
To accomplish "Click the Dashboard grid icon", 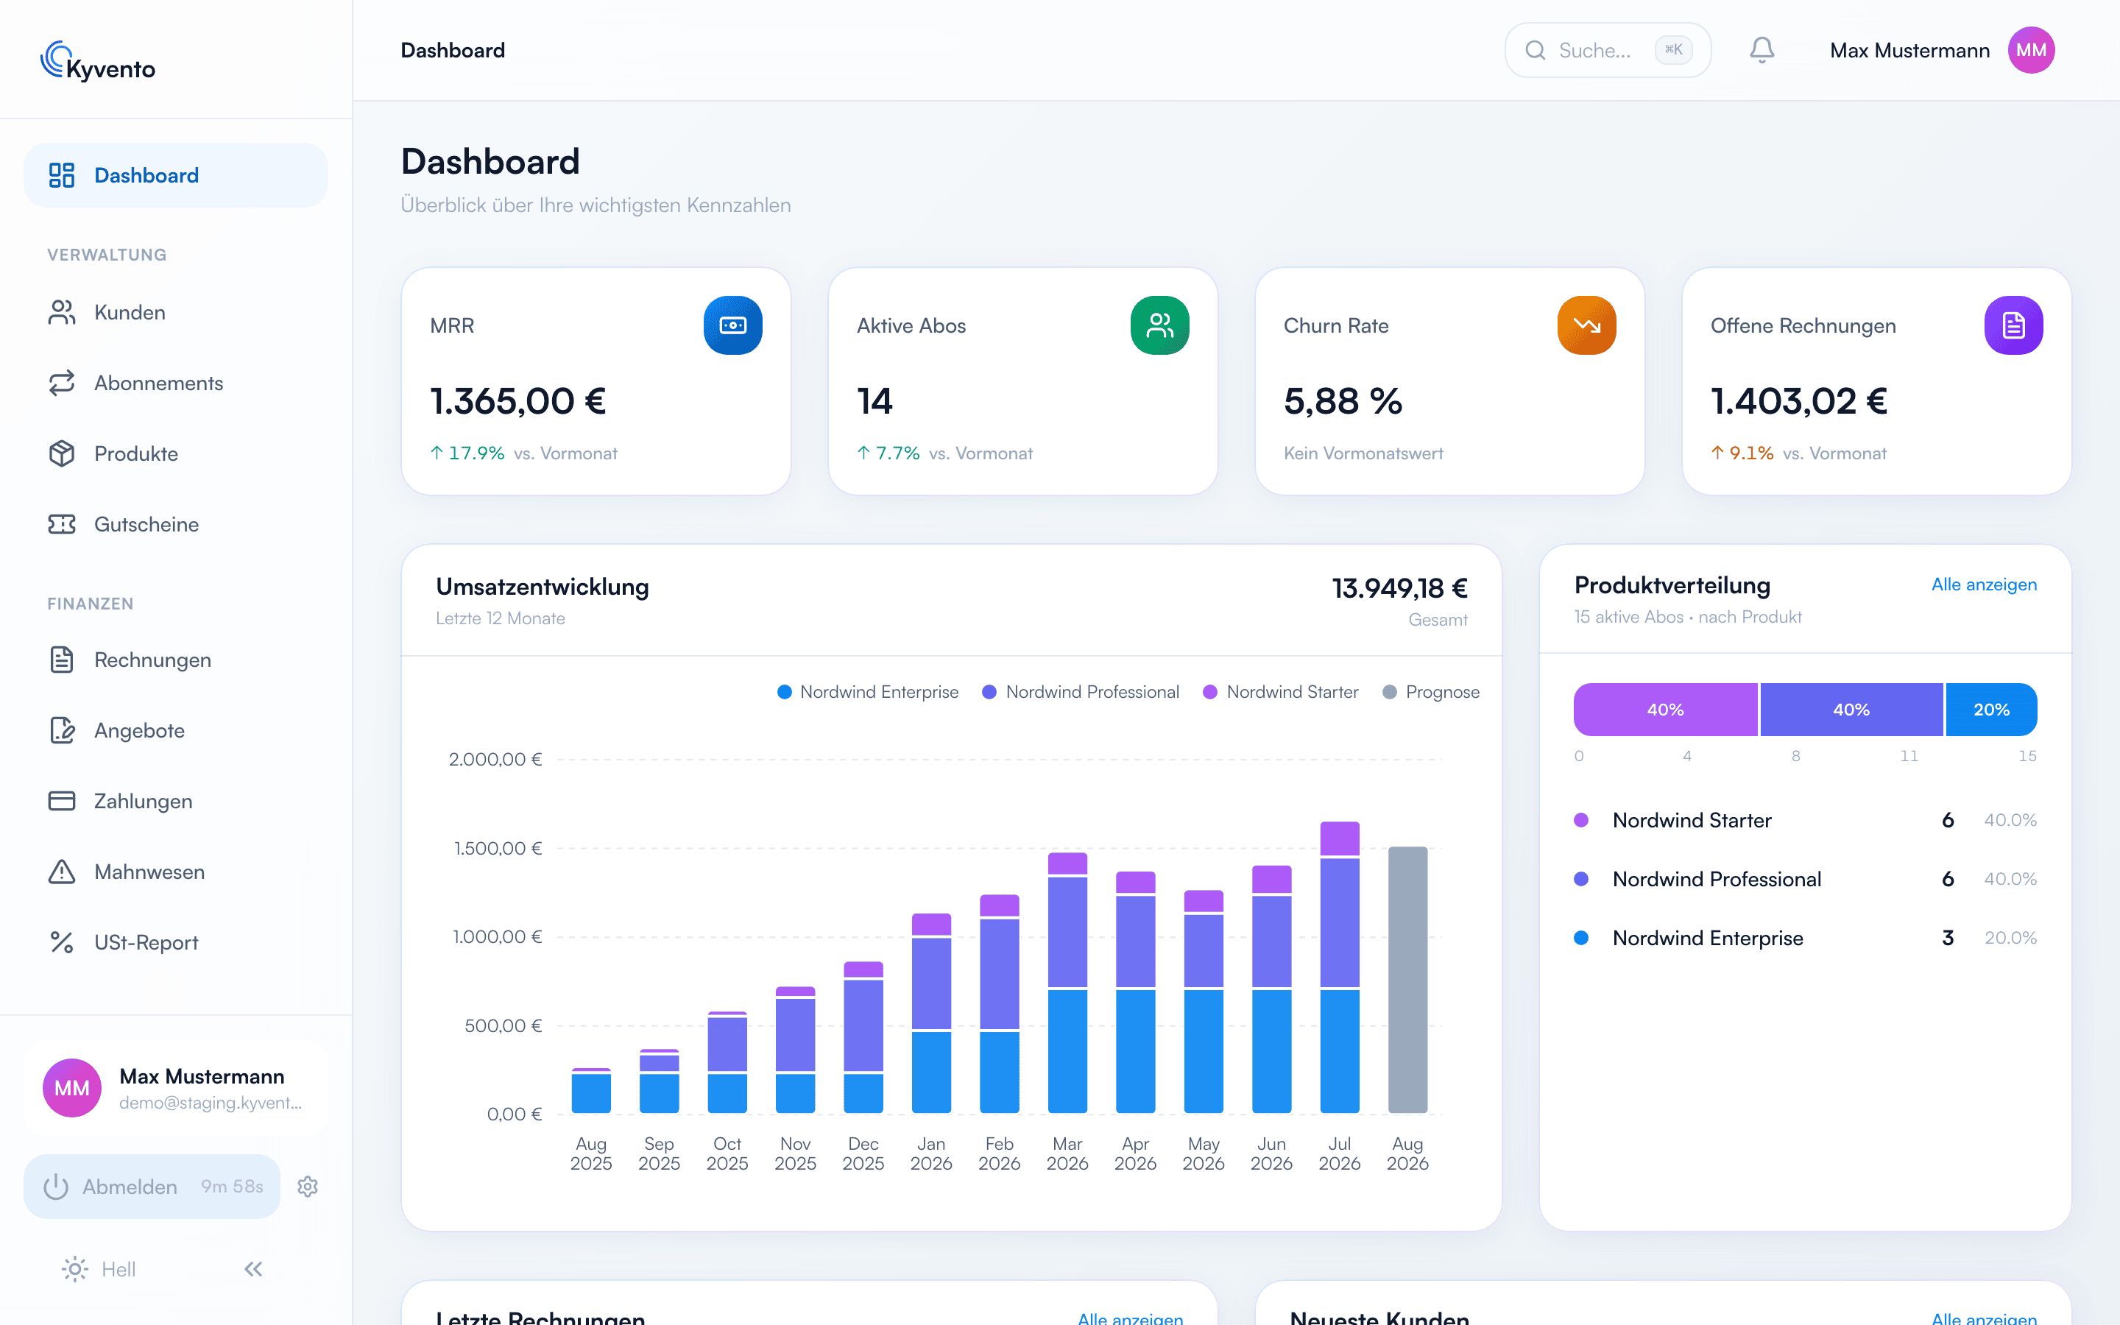I will point(61,175).
